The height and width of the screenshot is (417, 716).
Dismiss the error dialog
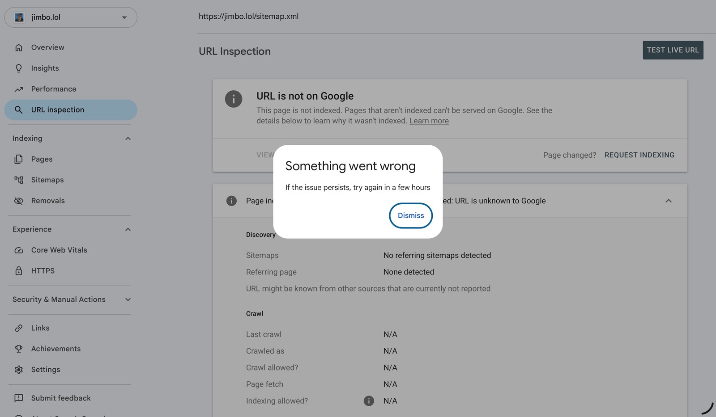pyautogui.click(x=411, y=215)
